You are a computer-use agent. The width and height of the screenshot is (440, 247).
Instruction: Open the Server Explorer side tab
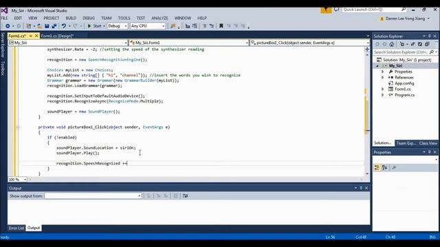3,45
